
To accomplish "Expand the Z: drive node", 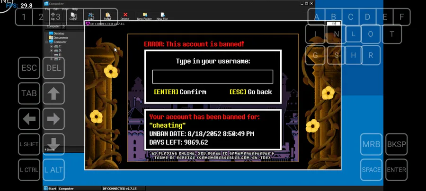I will click(51, 58).
